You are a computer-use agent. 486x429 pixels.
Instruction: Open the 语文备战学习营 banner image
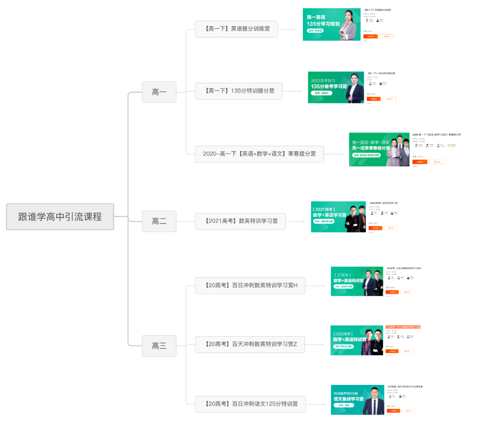[x=357, y=400]
